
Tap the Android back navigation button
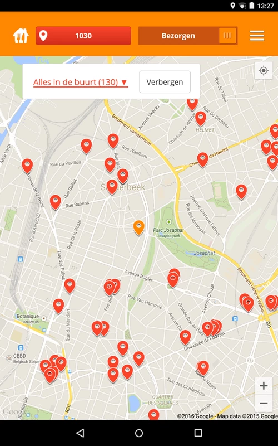click(x=80, y=433)
